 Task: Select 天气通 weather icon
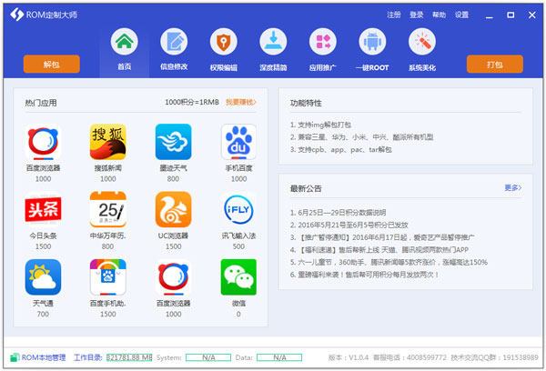(x=43, y=277)
